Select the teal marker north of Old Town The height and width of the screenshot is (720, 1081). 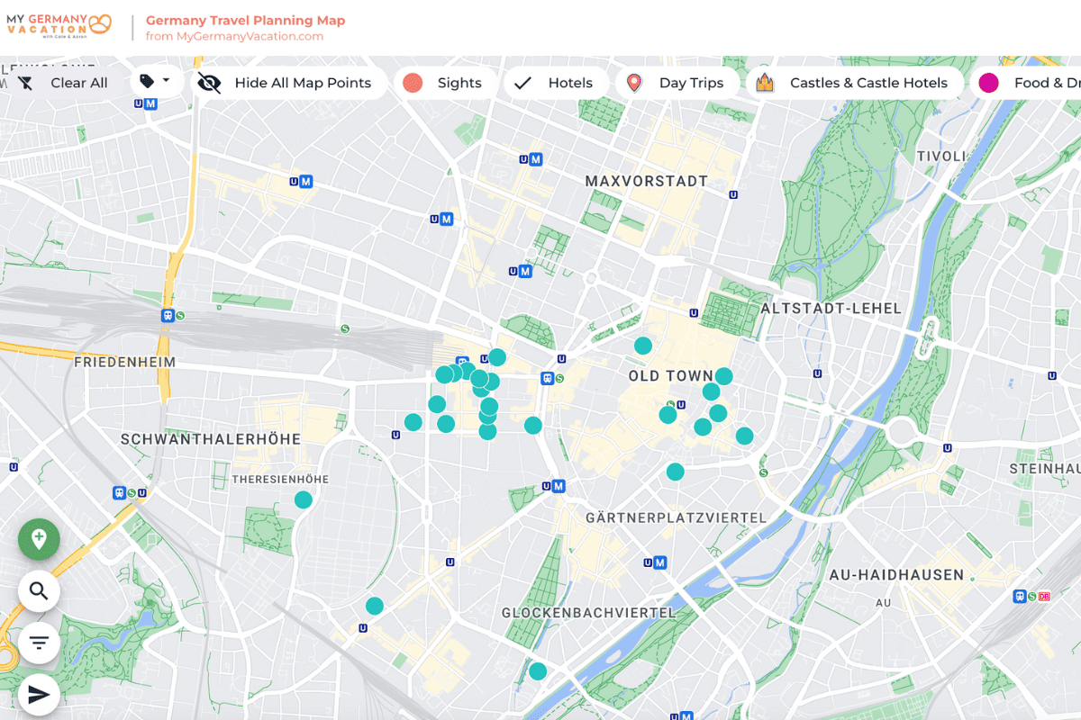point(643,346)
